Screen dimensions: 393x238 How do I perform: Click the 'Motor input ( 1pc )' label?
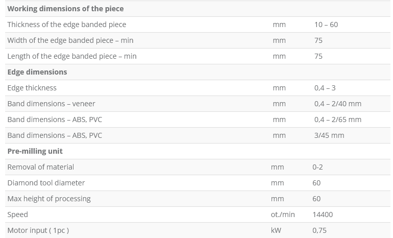pyautogui.click(x=38, y=230)
